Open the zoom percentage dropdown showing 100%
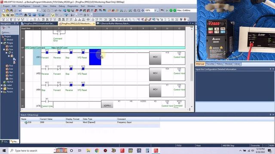 point(156,10)
